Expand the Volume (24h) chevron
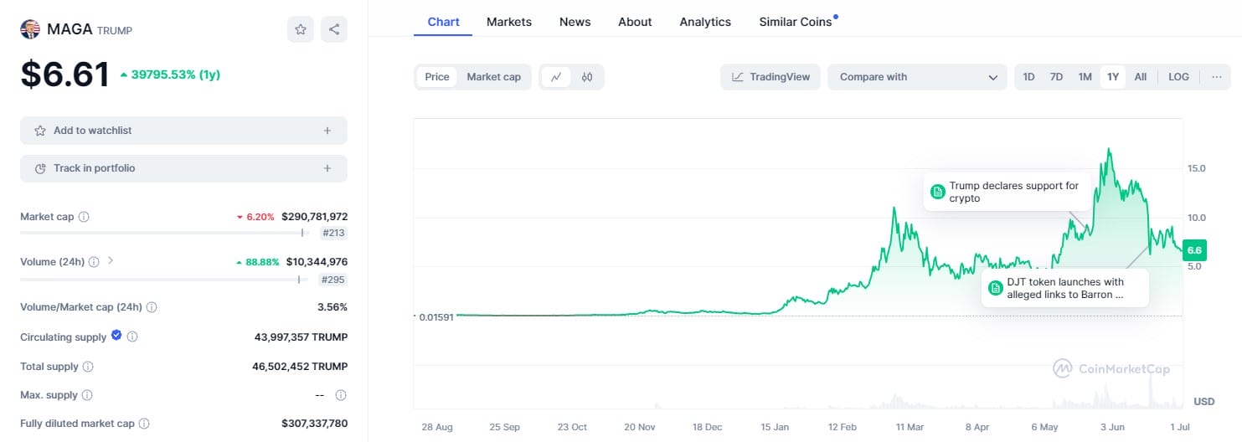This screenshot has width=1242, height=442. [x=111, y=261]
